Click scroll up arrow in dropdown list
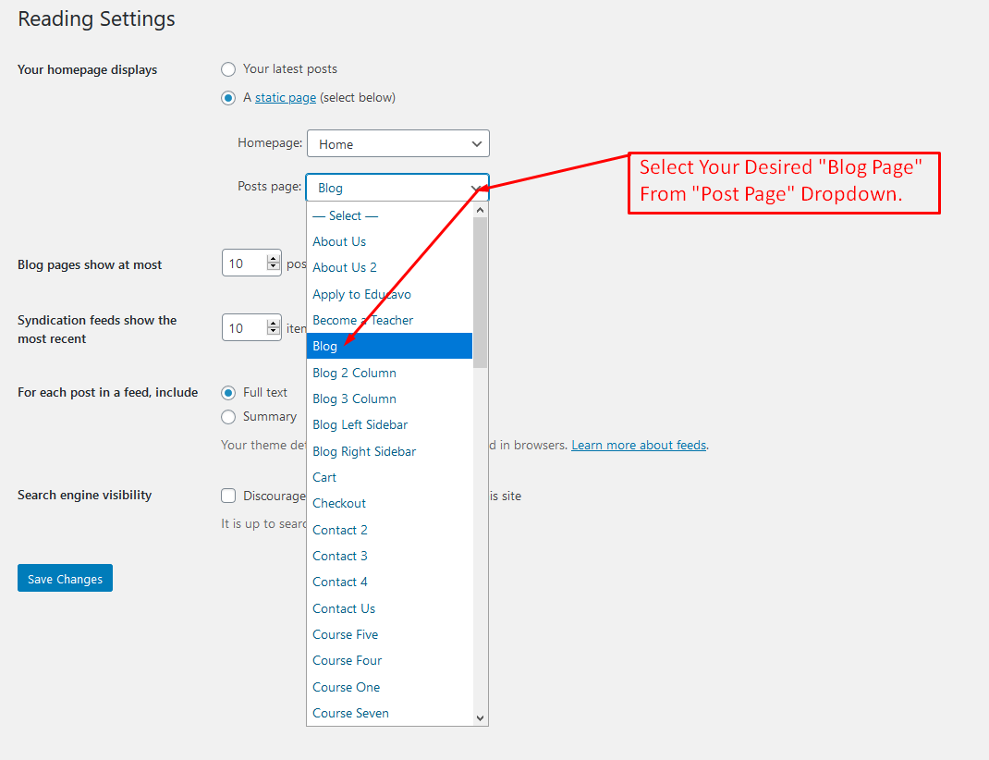 pyautogui.click(x=480, y=210)
